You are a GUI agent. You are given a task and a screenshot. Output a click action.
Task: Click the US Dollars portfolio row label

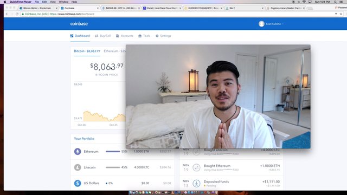pyautogui.click(x=92, y=183)
